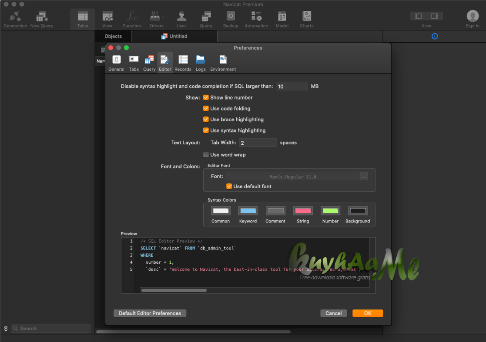Image resolution: width=486 pixels, height=342 pixels.
Task: Click the Backup toolbar icon
Action: [x=231, y=20]
